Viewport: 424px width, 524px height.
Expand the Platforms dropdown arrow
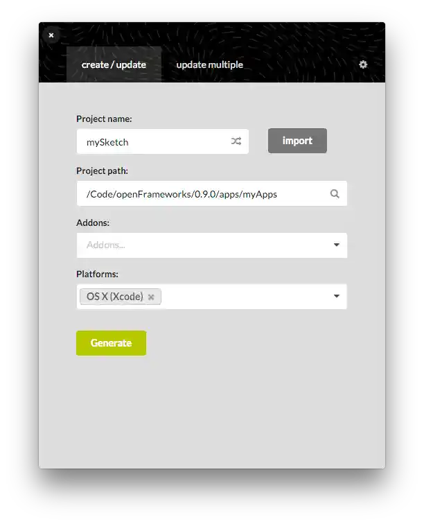pos(337,296)
